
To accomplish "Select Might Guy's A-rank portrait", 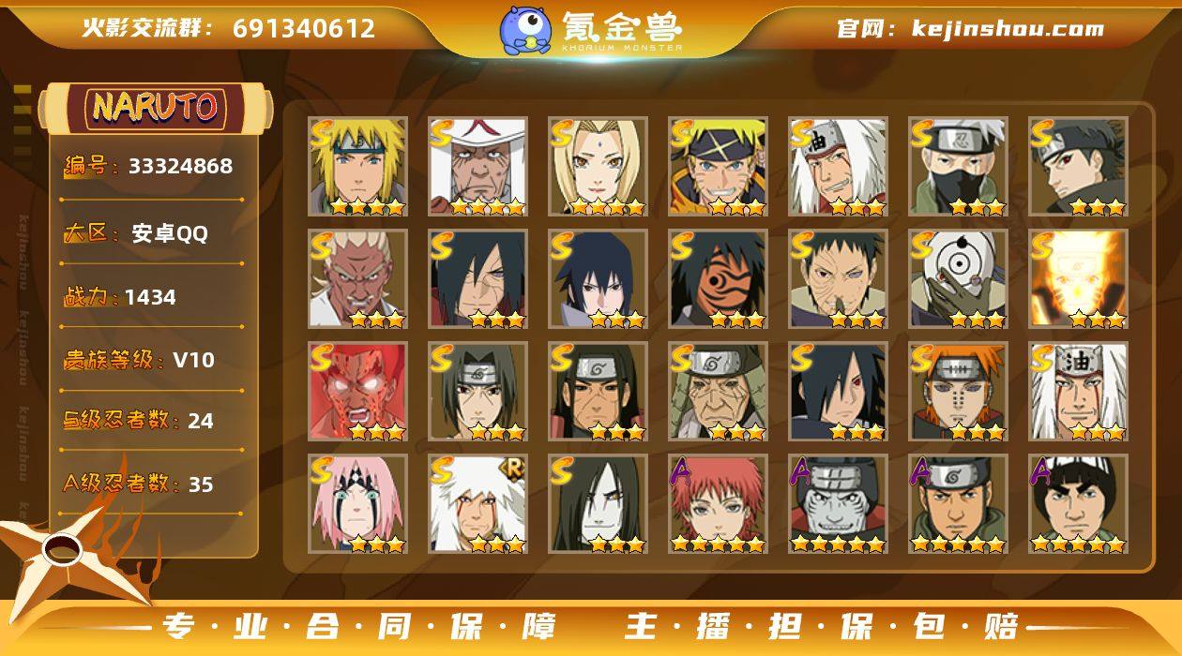I will coord(1078,504).
